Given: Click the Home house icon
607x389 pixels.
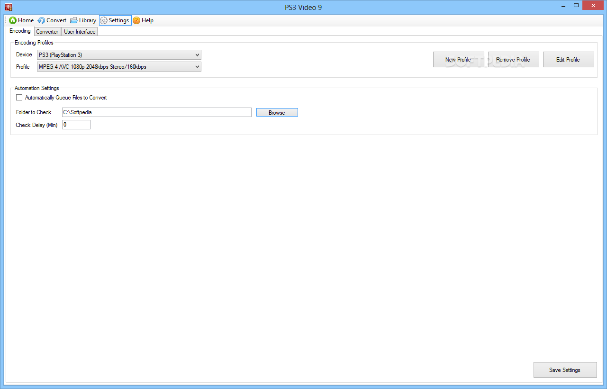Looking at the screenshot, I should tap(13, 20).
